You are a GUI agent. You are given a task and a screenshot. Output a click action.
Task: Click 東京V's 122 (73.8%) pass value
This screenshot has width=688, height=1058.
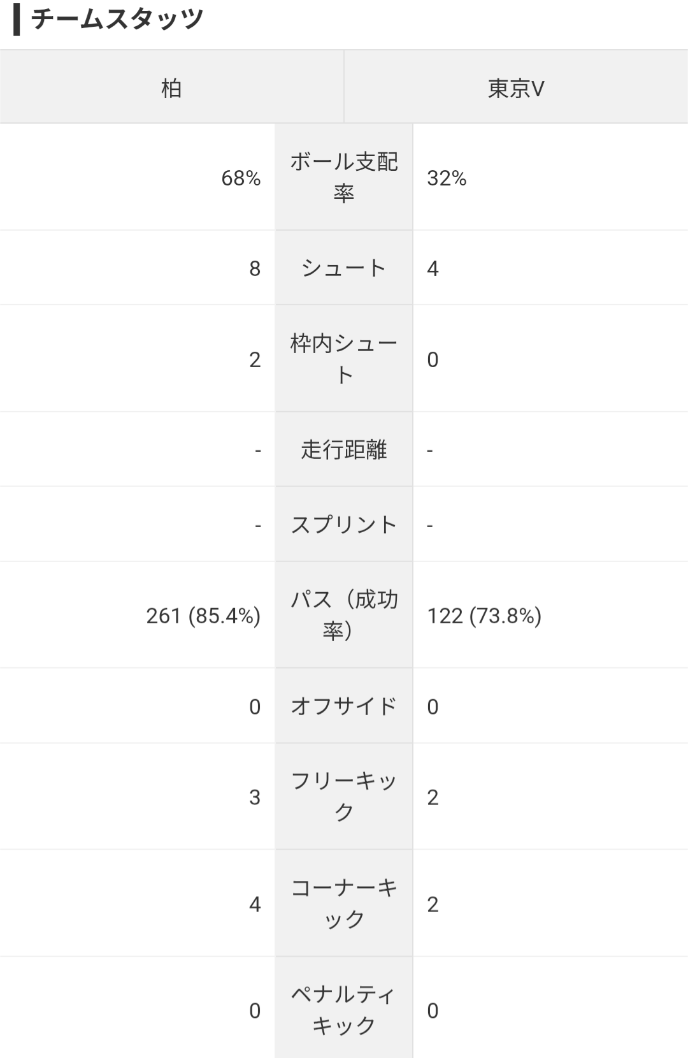coord(484,616)
